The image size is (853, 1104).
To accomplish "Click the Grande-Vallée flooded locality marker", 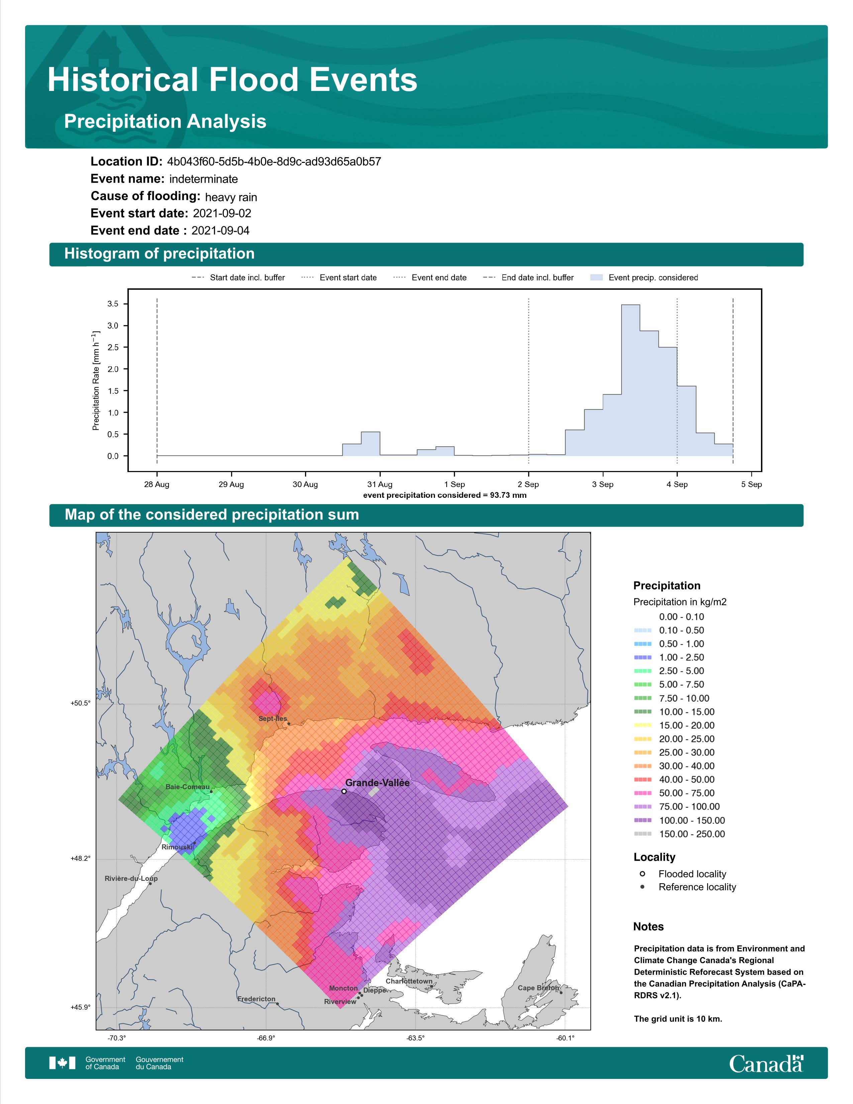I will [x=344, y=791].
